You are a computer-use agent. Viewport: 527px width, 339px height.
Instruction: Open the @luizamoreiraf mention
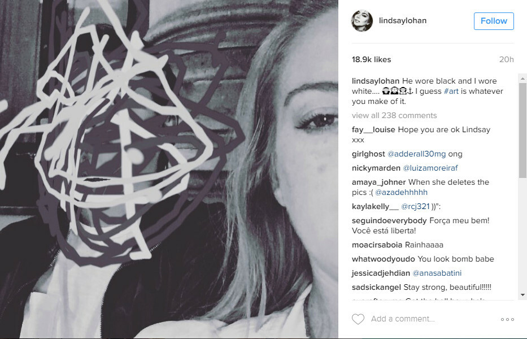(430, 168)
